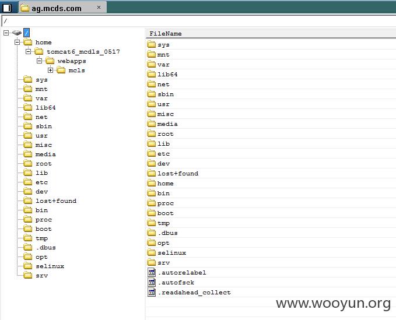Select home label in folder tree
The width and height of the screenshot is (396, 320).
tap(43, 43)
